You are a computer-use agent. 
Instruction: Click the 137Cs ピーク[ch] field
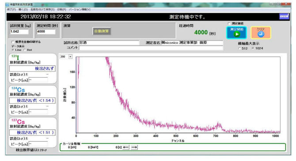click(x=38, y=144)
